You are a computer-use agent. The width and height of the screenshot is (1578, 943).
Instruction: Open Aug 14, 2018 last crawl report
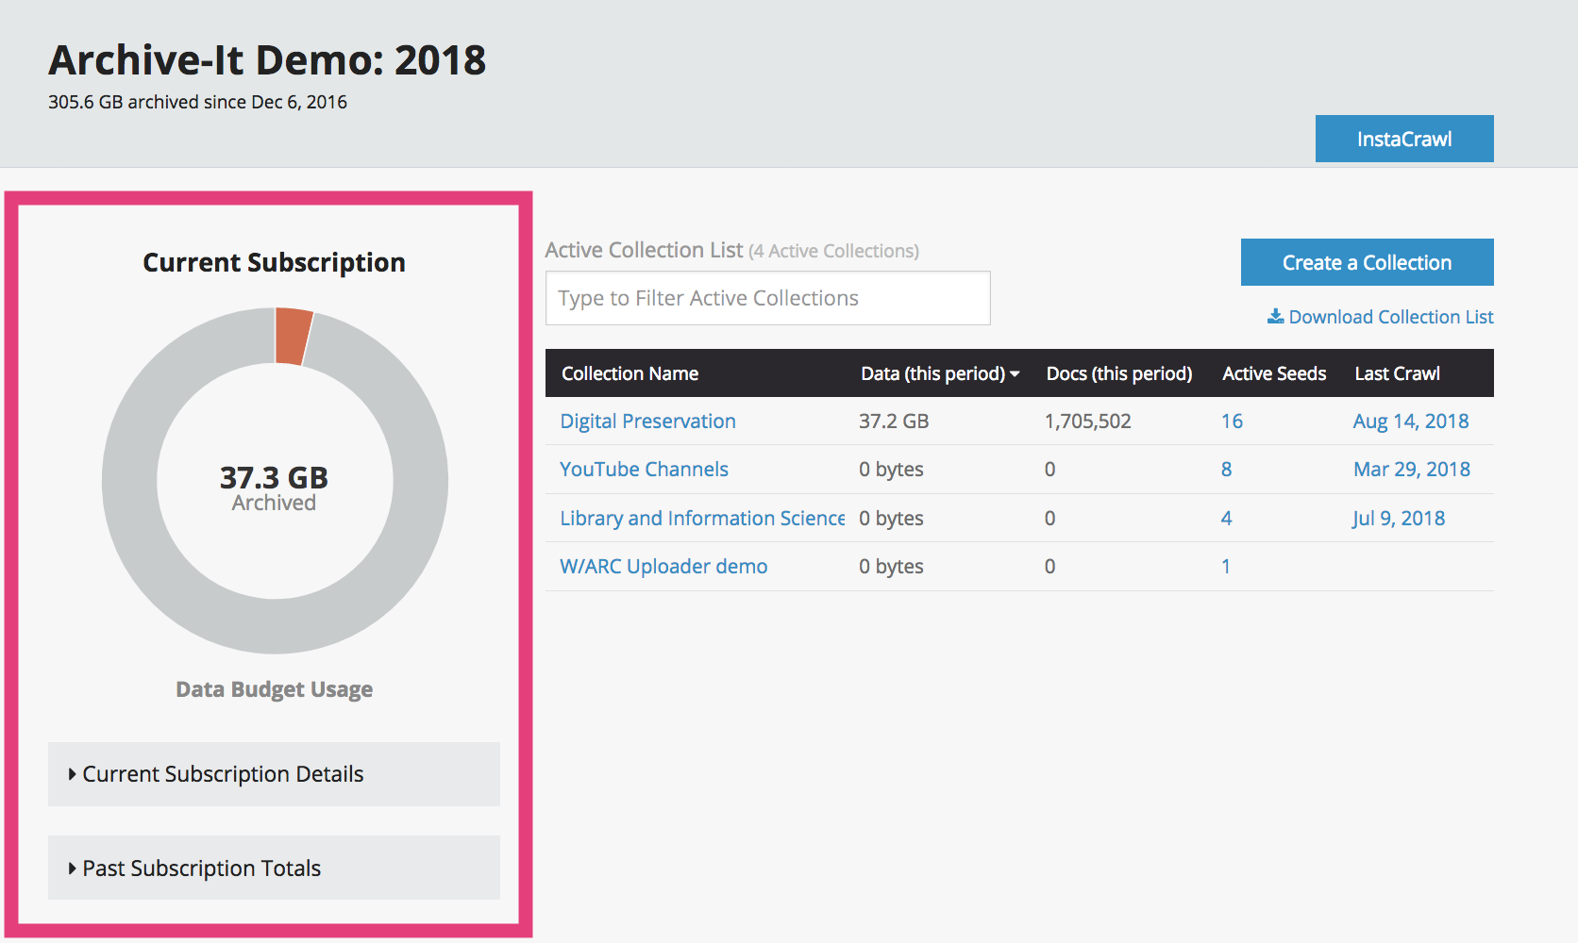(x=1410, y=422)
